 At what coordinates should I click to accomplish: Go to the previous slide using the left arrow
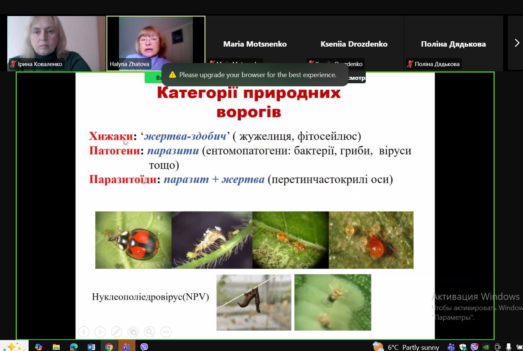click(83, 332)
